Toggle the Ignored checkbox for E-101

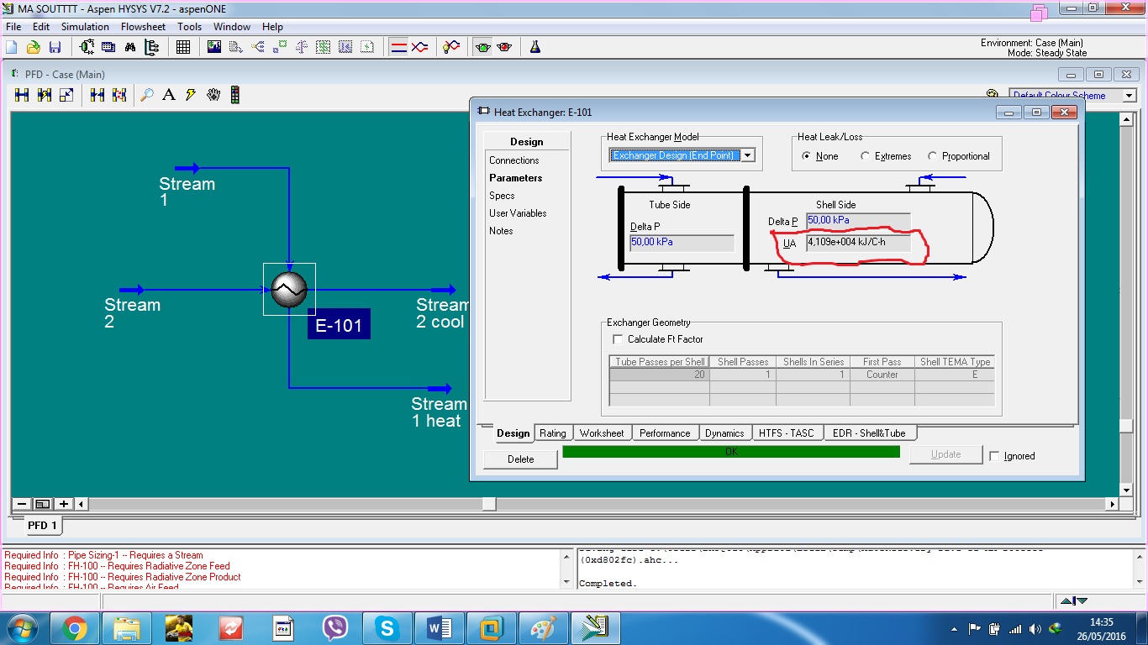point(997,455)
